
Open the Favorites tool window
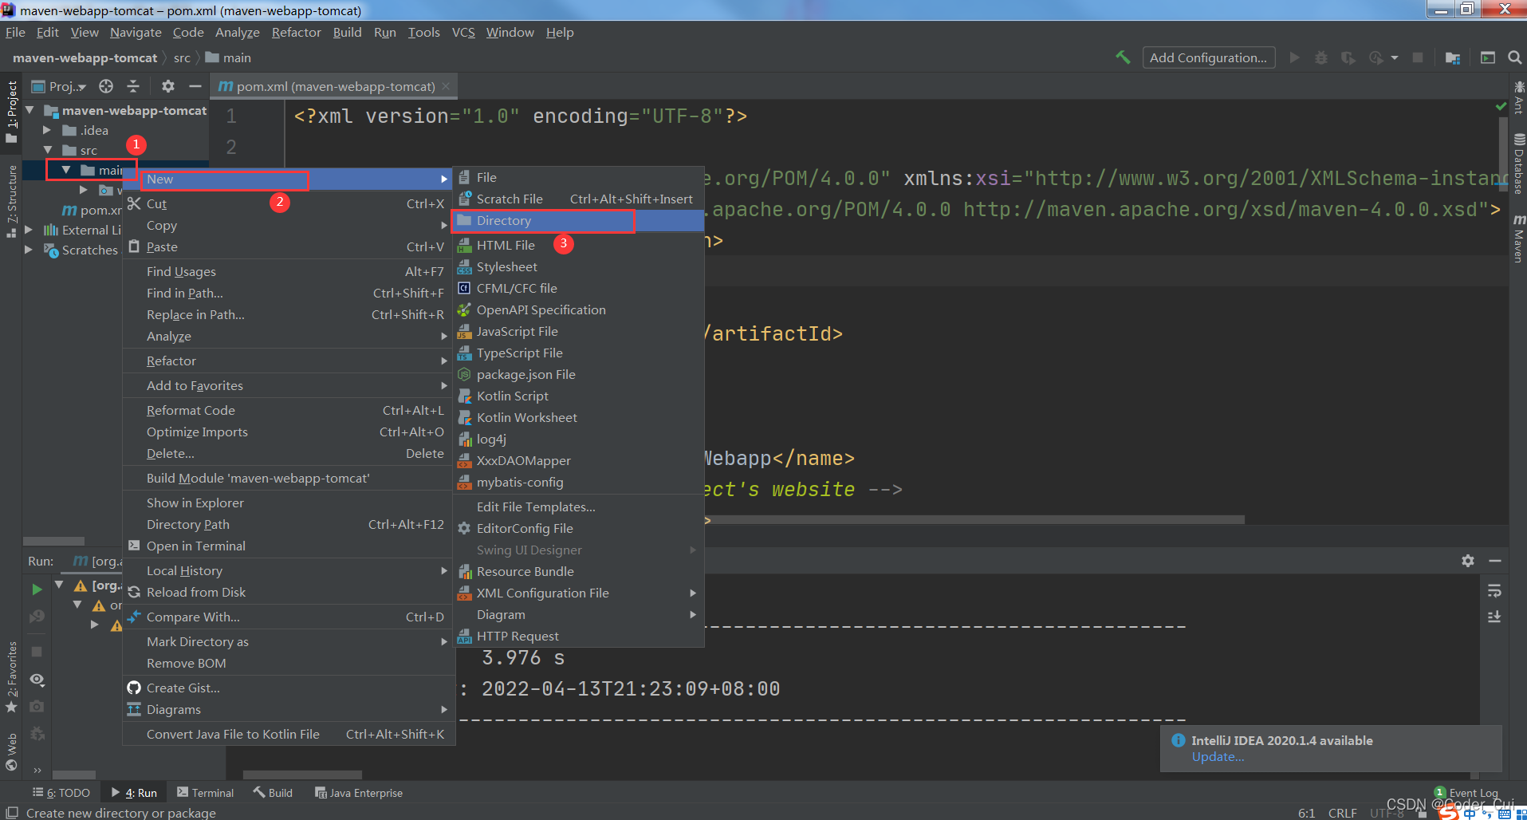[x=11, y=676]
